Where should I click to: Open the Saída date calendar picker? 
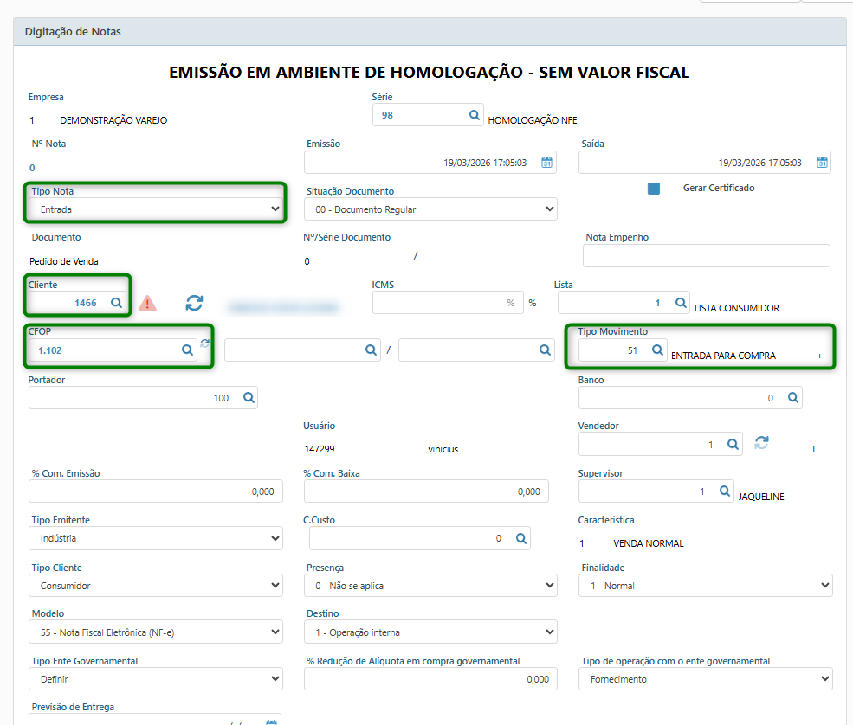[x=822, y=163]
